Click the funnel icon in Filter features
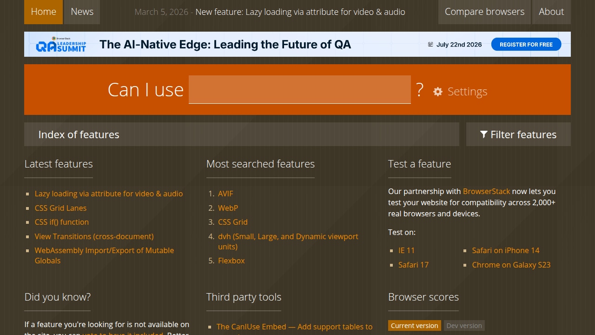The width and height of the screenshot is (595, 335). (484, 134)
